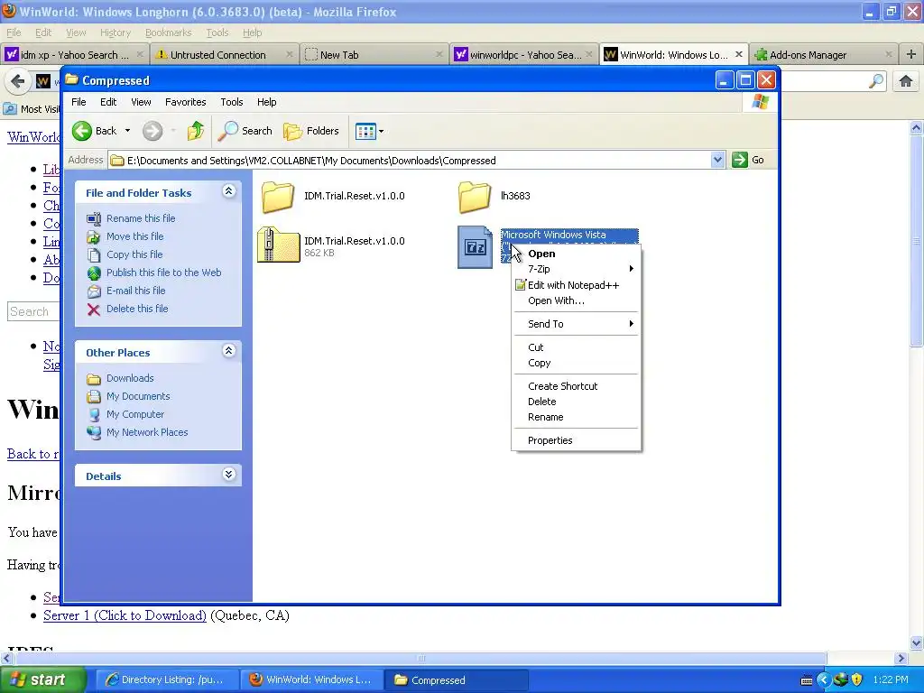Click the Firefox horizontal scrollbar
924x693 pixels.
pos(420,658)
